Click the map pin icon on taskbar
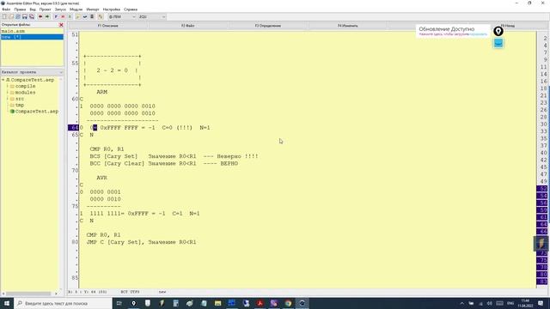This screenshot has height=309, width=550. 134,303
